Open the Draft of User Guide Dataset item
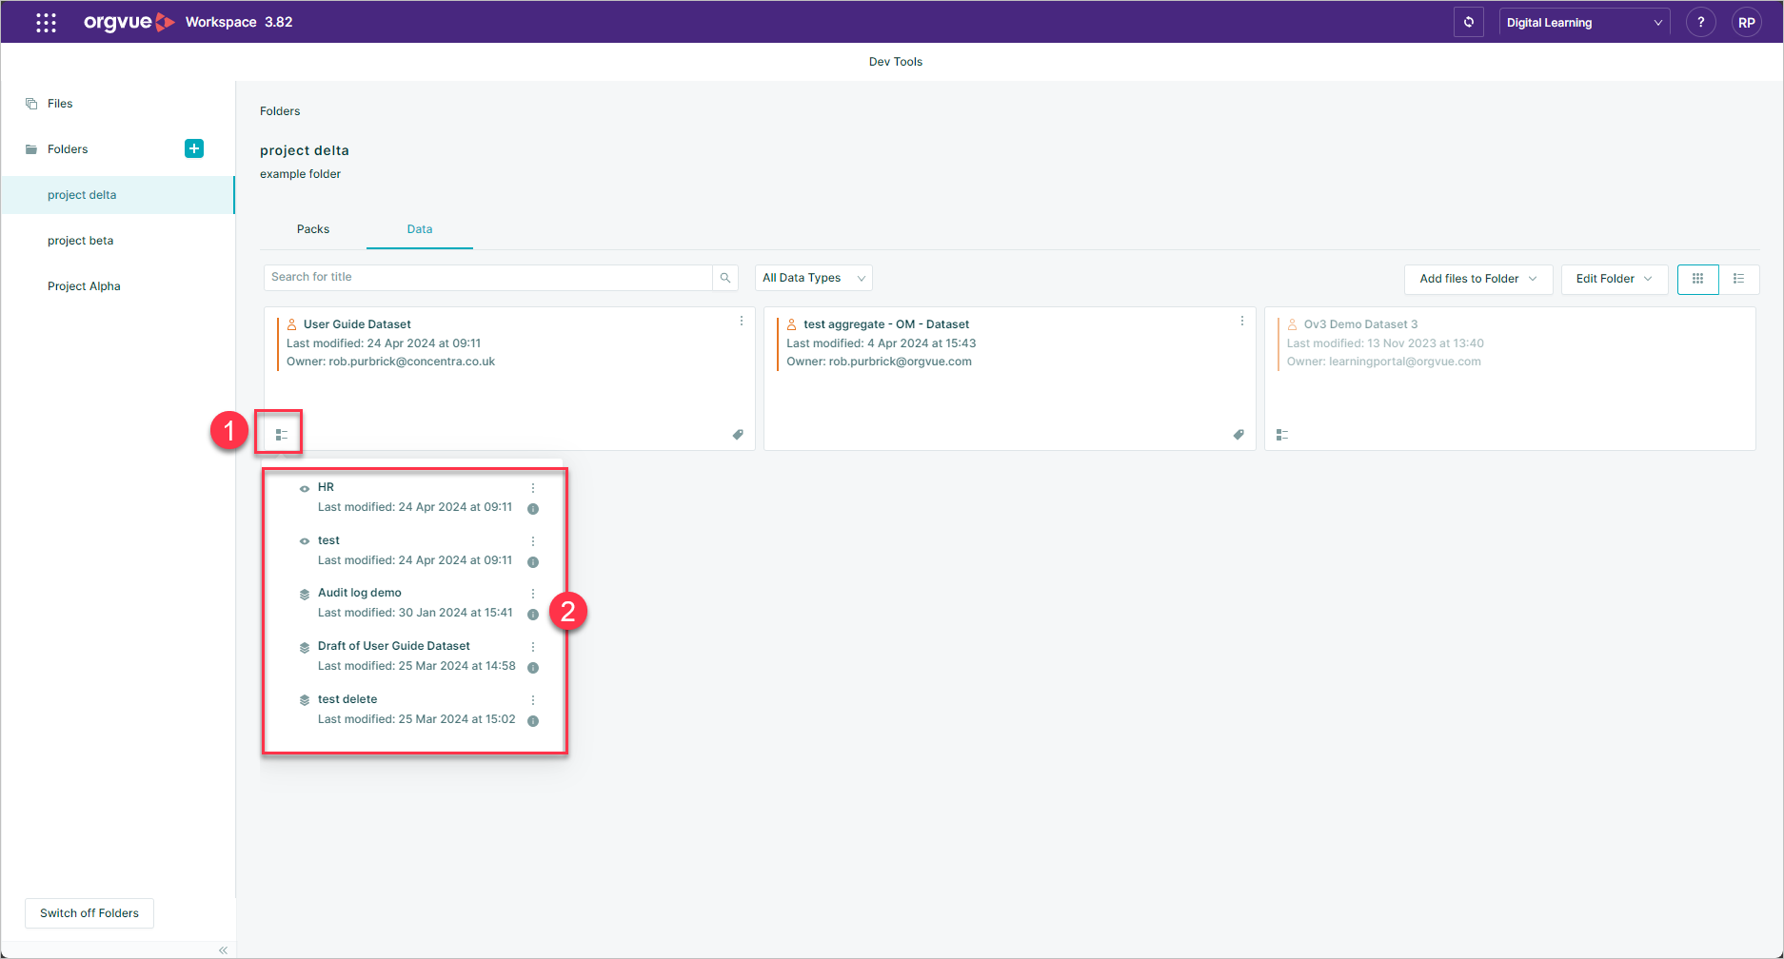Viewport: 1784px width, 959px height. pyautogui.click(x=394, y=646)
